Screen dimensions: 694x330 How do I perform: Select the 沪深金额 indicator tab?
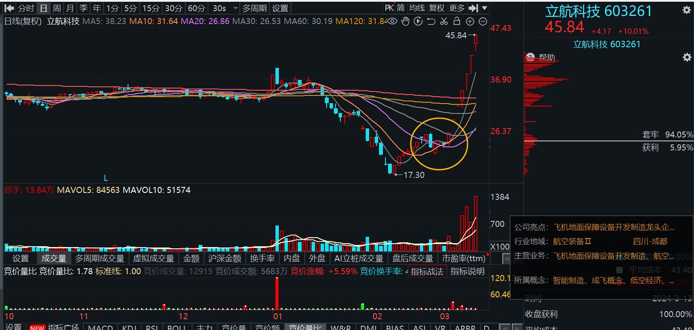(225, 258)
